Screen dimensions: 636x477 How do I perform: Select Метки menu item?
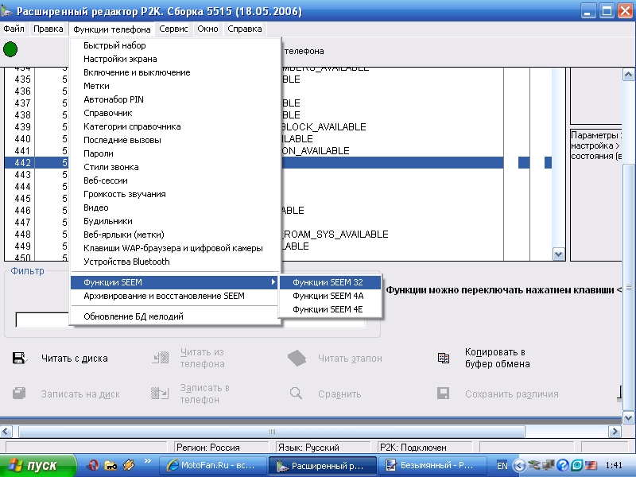pos(175,86)
